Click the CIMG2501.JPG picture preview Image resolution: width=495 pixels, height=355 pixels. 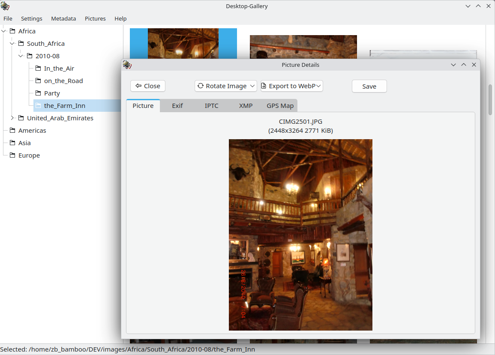[300, 235]
